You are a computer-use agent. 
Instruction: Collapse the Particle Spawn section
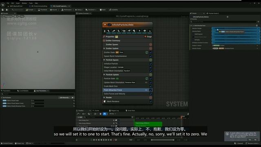[104, 60]
